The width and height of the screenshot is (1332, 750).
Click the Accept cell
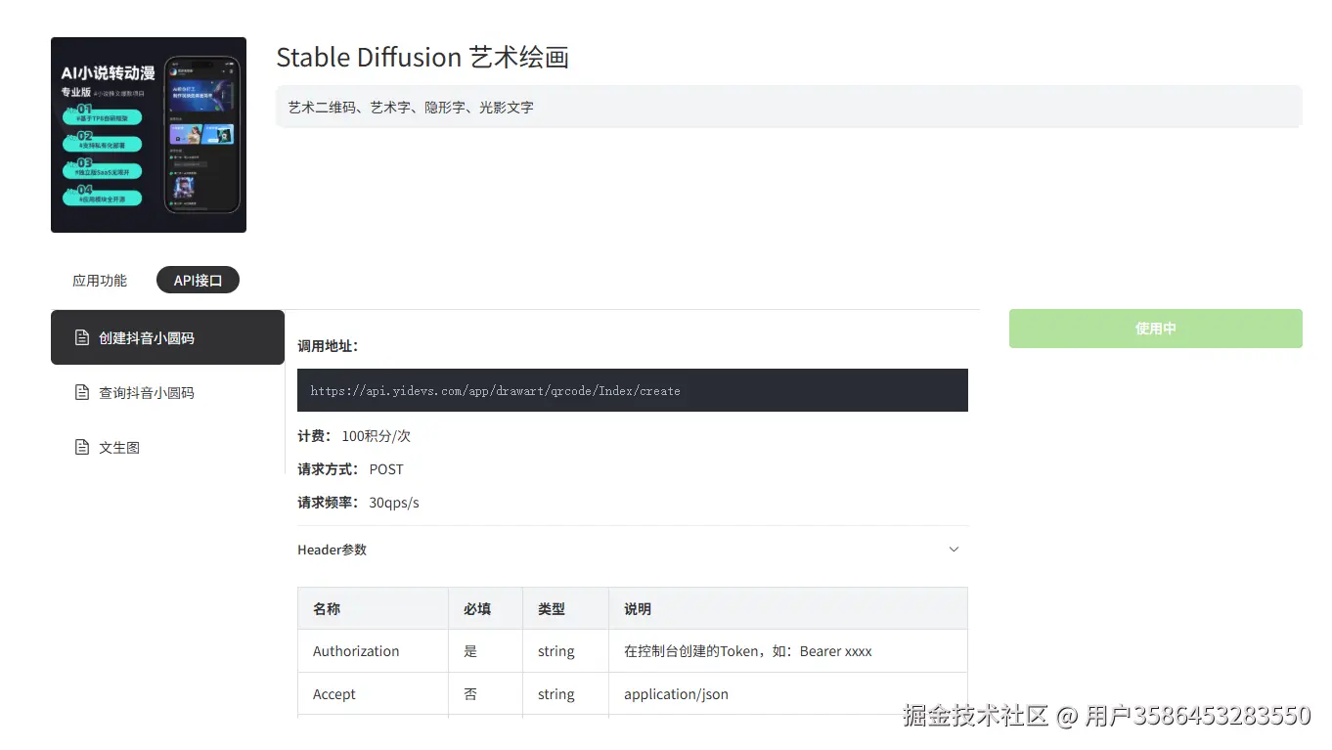point(373,694)
